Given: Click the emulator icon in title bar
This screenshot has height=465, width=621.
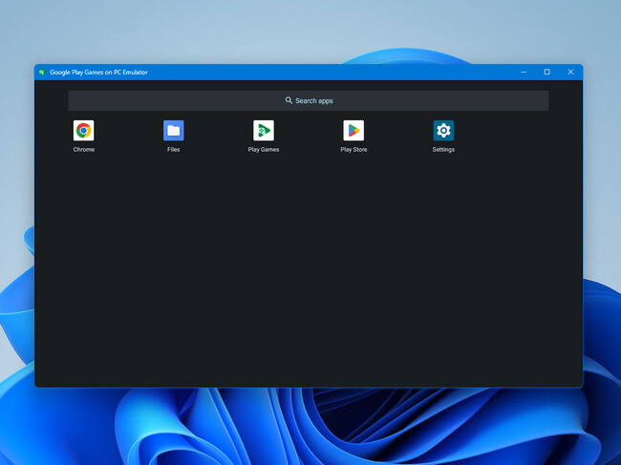Looking at the screenshot, I should 42,72.
